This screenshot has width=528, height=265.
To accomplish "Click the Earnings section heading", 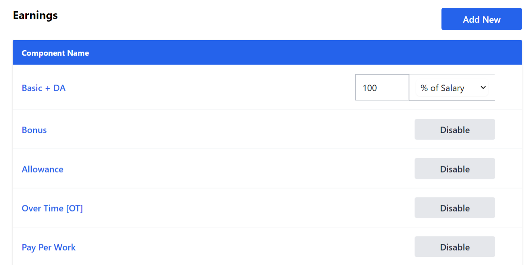I will pyautogui.click(x=35, y=16).
